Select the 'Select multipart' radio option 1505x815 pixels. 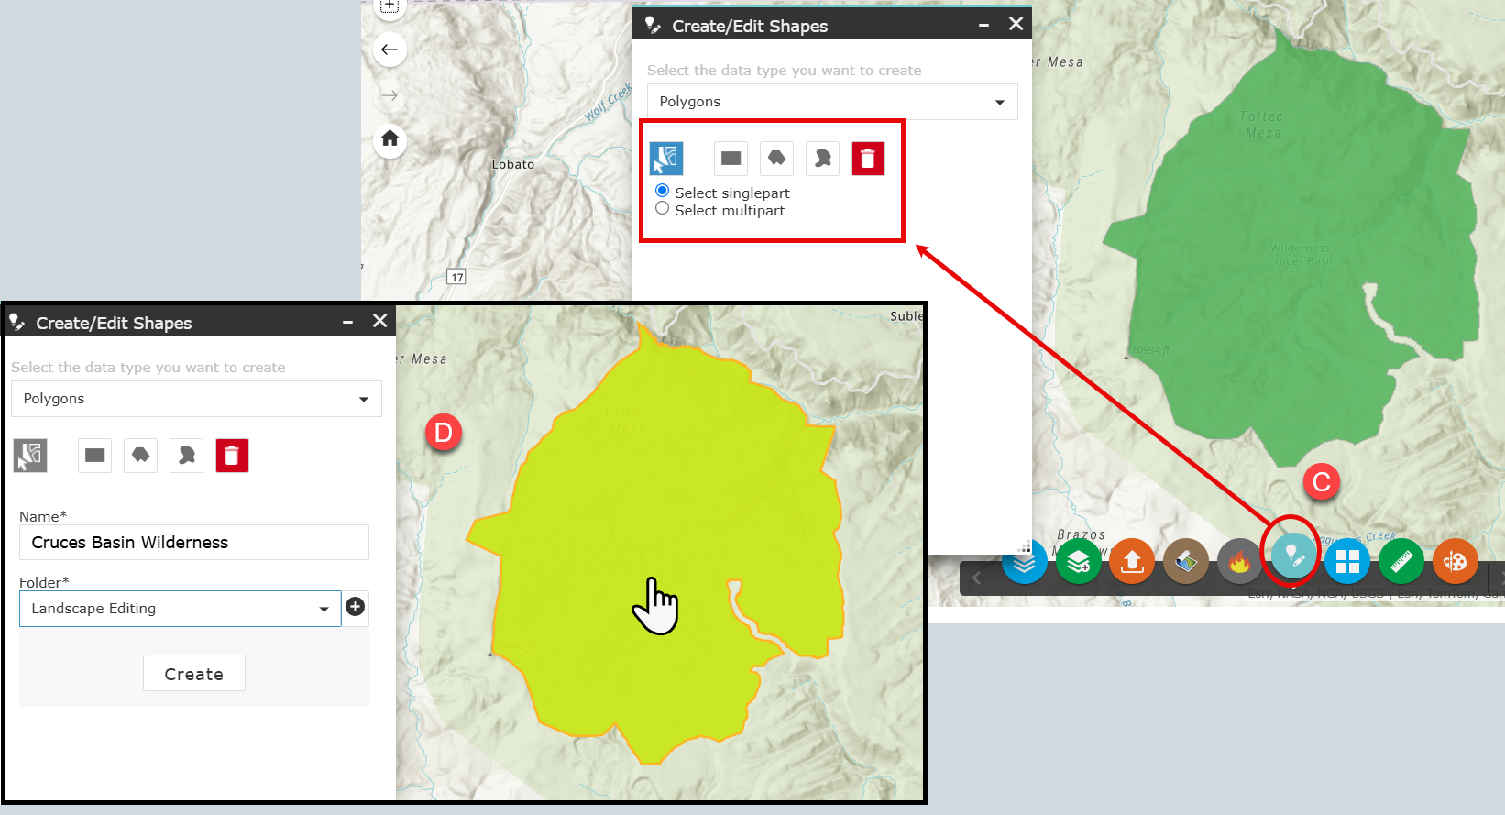click(x=662, y=209)
